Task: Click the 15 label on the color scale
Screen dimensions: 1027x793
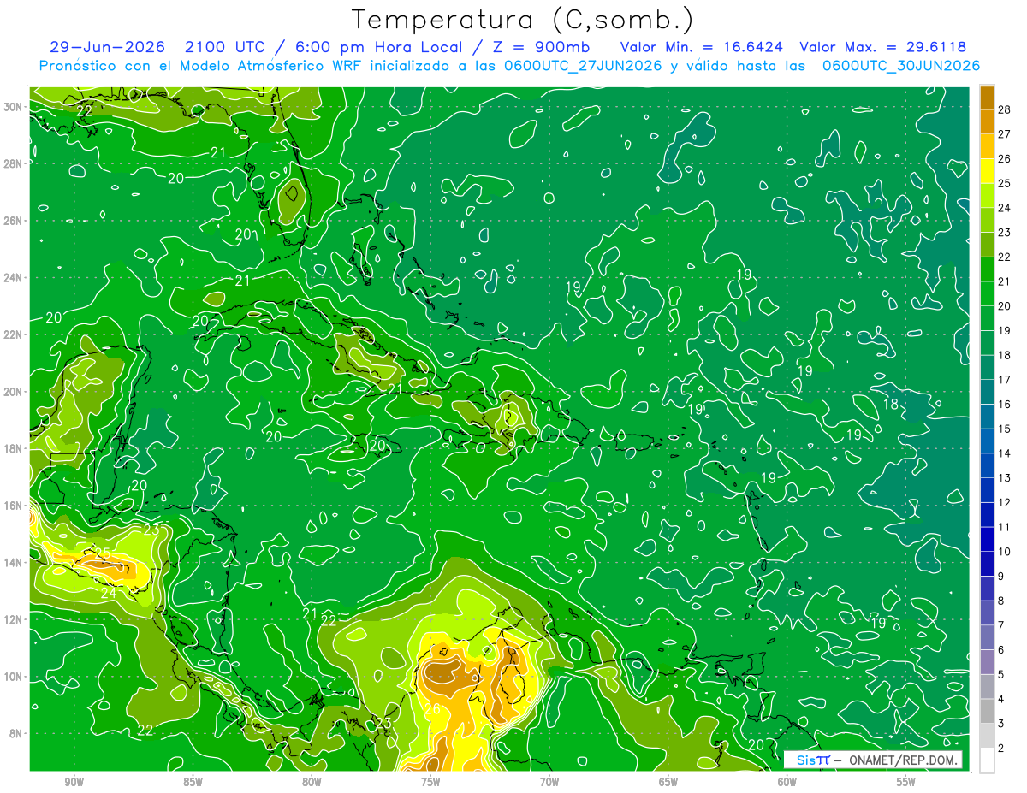Action: pos(1005,429)
